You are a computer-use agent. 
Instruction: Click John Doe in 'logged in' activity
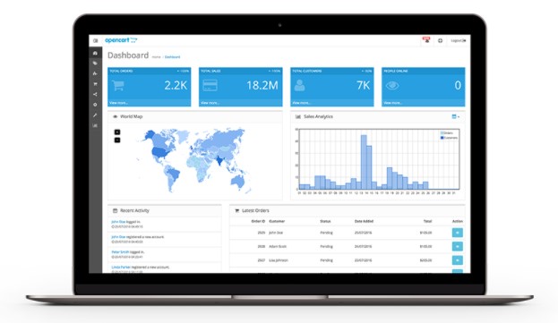point(118,222)
